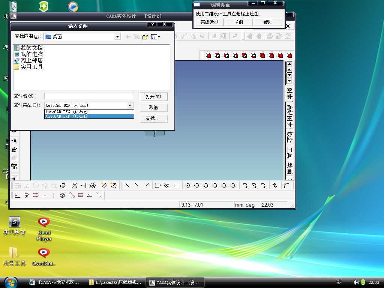Expand the 查找范围 location dropdown

point(117,37)
